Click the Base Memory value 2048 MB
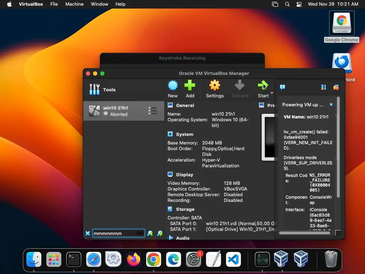The height and width of the screenshot is (274, 365). click(x=212, y=143)
